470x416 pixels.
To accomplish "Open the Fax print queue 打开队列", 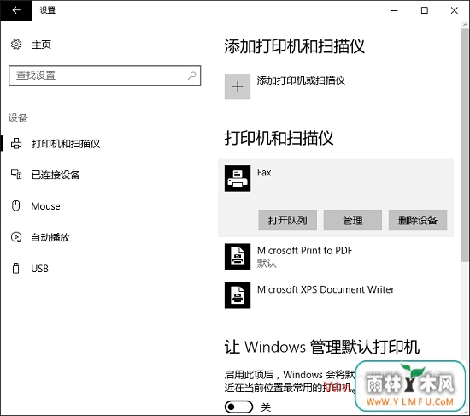I will (287, 220).
